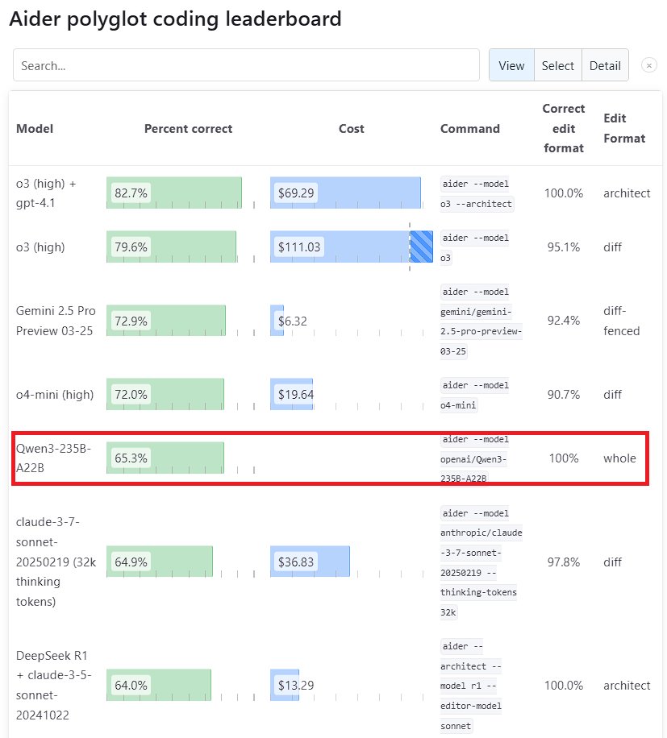Click the 97.8% correct edit format value
667x738 pixels.
point(564,562)
